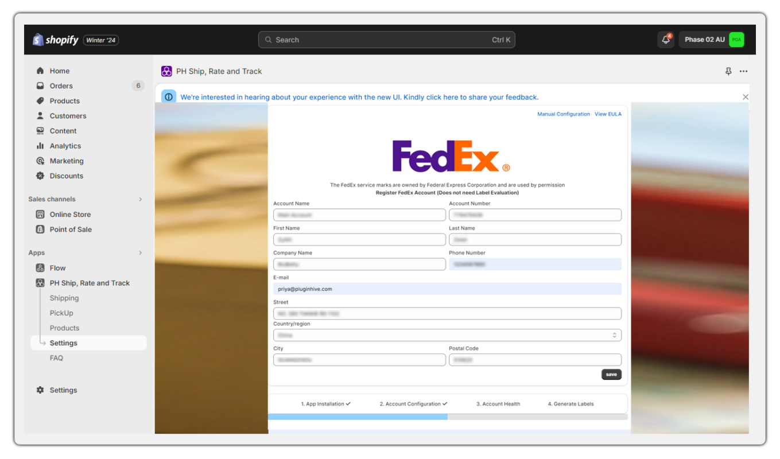This screenshot has width=780, height=459.
Task: Expand the Sales channels section
Action: 141,199
